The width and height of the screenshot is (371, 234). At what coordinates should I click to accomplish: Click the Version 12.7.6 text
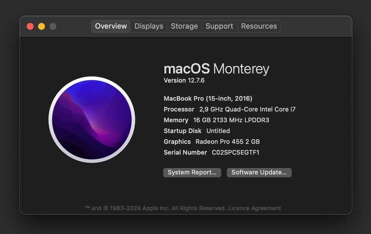point(184,80)
